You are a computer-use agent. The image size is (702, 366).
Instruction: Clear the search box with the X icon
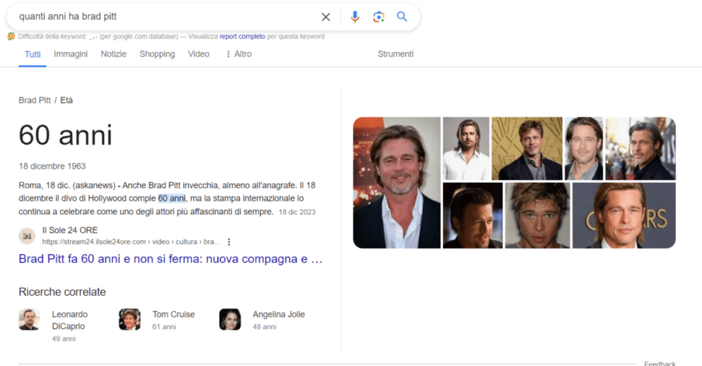326,17
